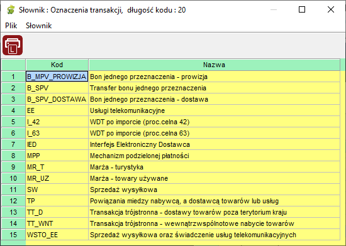Select row header number 15
The image size is (346, 246).
pyautogui.click(x=13, y=235)
